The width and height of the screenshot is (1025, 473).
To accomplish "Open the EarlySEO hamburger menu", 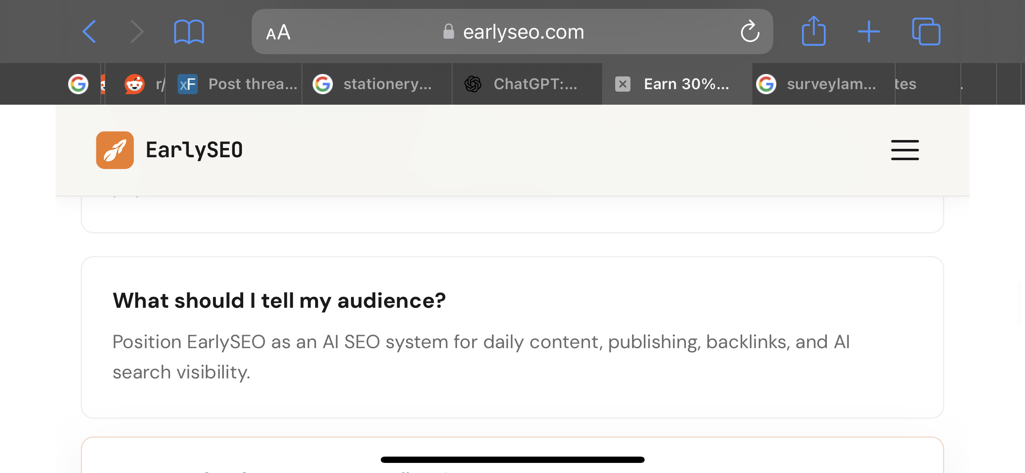I will pyautogui.click(x=905, y=150).
